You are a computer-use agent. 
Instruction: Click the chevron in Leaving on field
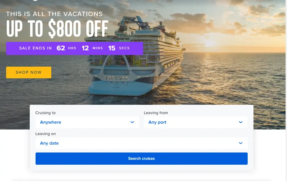click(x=241, y=143)
